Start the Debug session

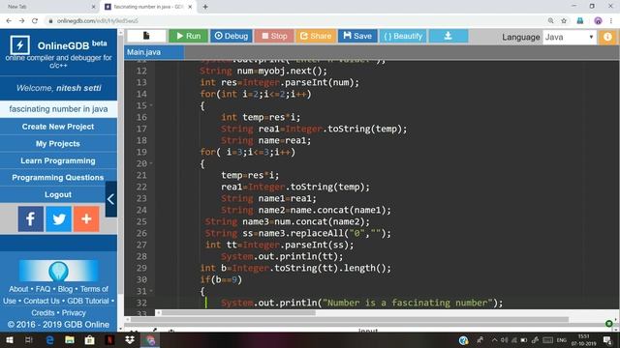point(232,36)
